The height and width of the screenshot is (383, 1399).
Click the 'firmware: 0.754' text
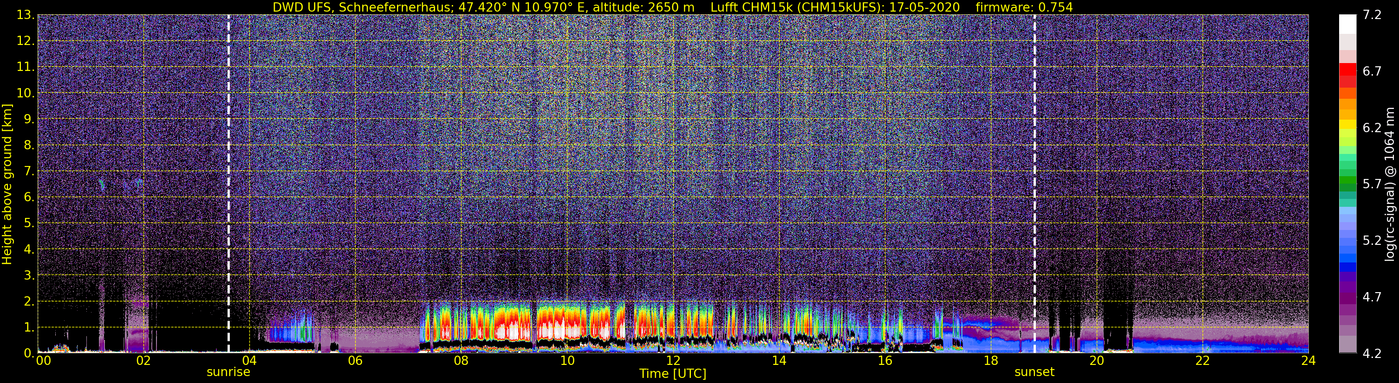pyautogui.click(x=1024, y=7)
